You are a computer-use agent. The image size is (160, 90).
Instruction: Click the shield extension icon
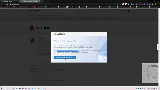pyautogui.click(x=131, y=4)
